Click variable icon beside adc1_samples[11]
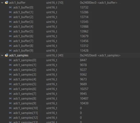The image size is (140, 123). point(10,113)
